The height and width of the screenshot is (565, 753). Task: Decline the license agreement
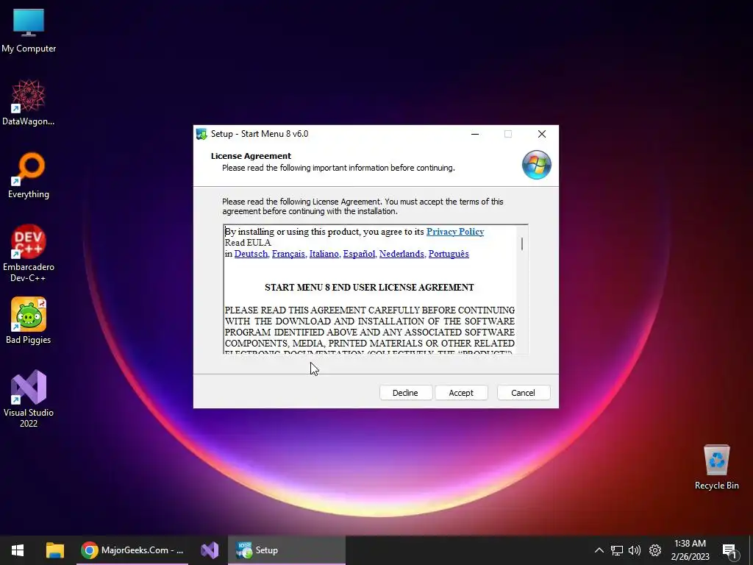pyautogui.click(x=405, y=393)
